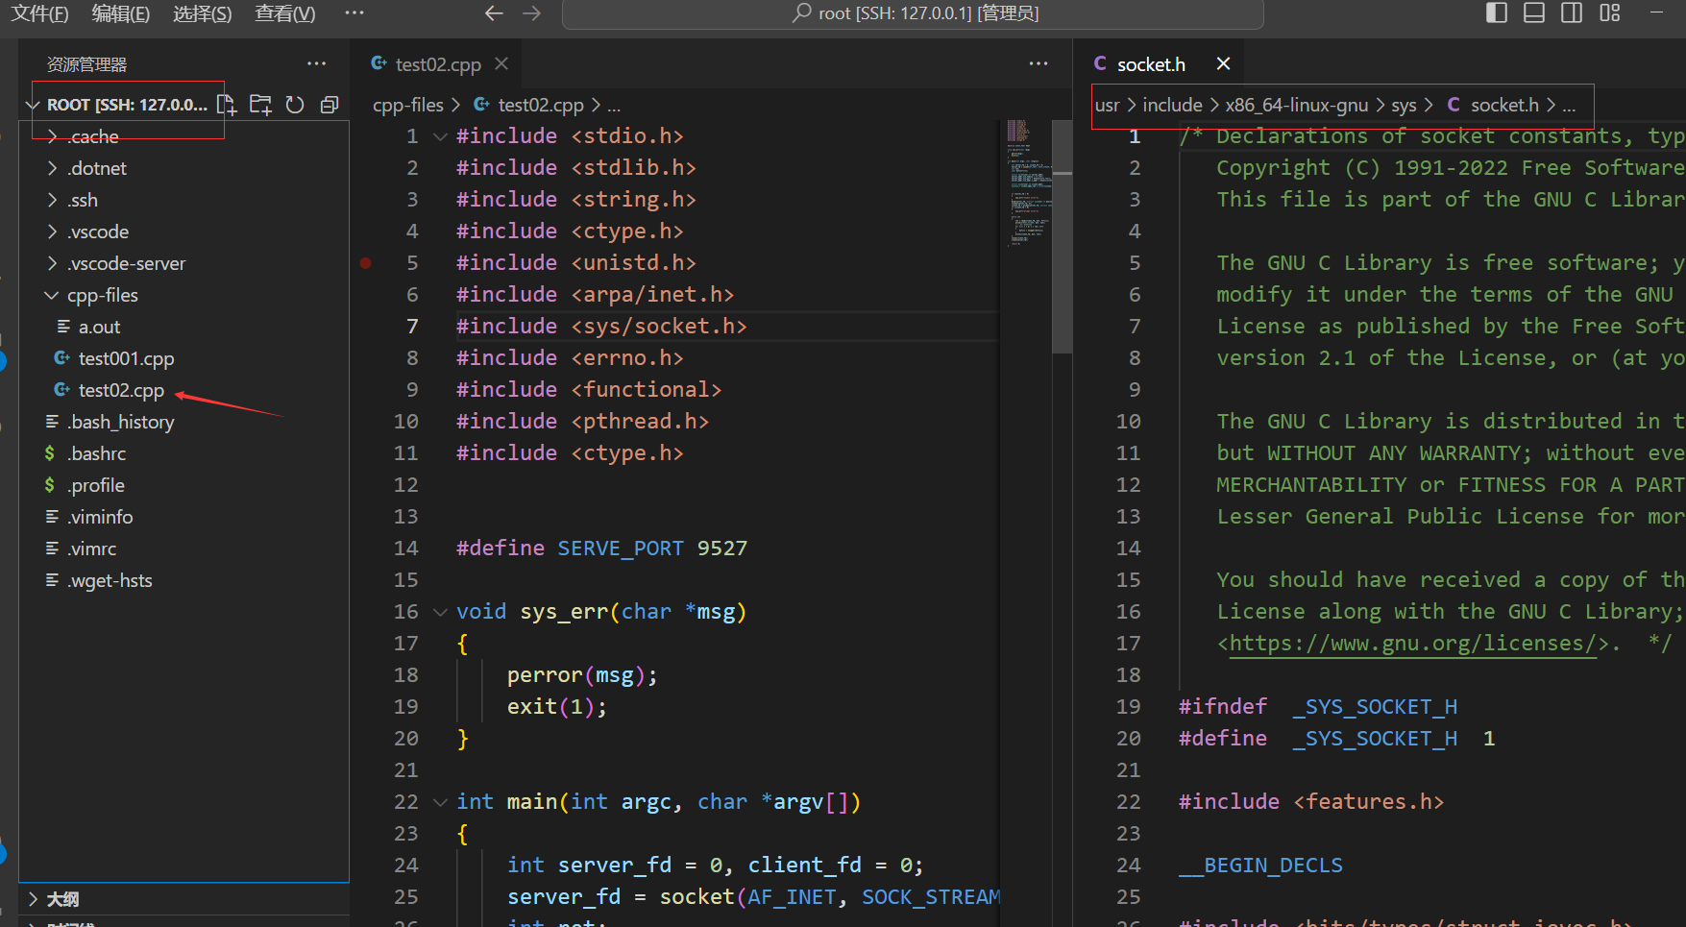This screenshot has width=1686, height=927.
Task: Click sys in socket.h breadcrumb
Action: click(1404, 105)
